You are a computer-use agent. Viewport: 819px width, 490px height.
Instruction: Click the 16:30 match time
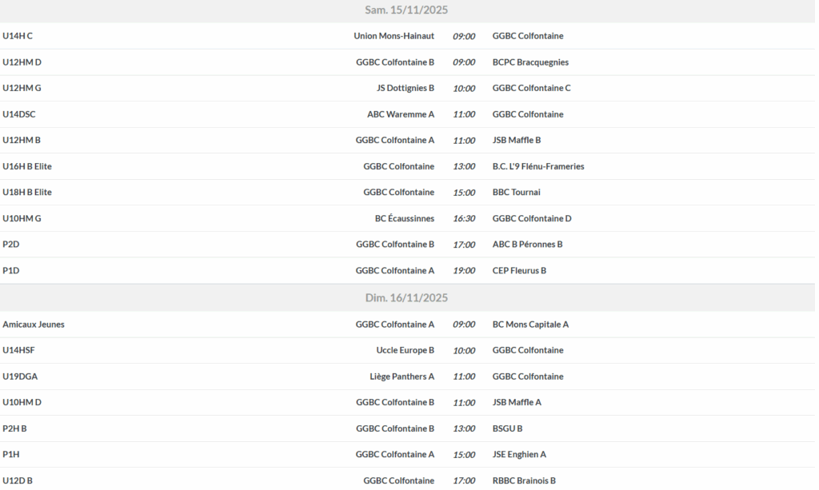click(x=464, y=218)
